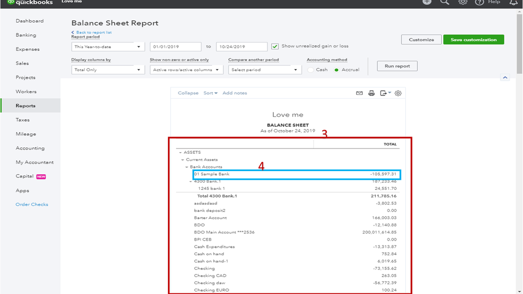Image resolution: width=523 pixels, height=294 pixels.
Task: Toggle Show unrealized gain or loss checkbox
Action: [x=275, y=47]
